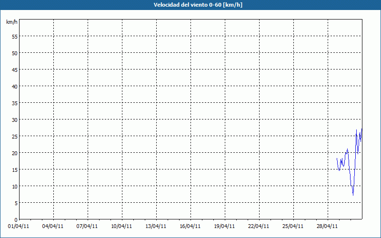Select the 20 value on the y-axis
This screenshot has width=381, height=238.
click(x=15, y=153)
